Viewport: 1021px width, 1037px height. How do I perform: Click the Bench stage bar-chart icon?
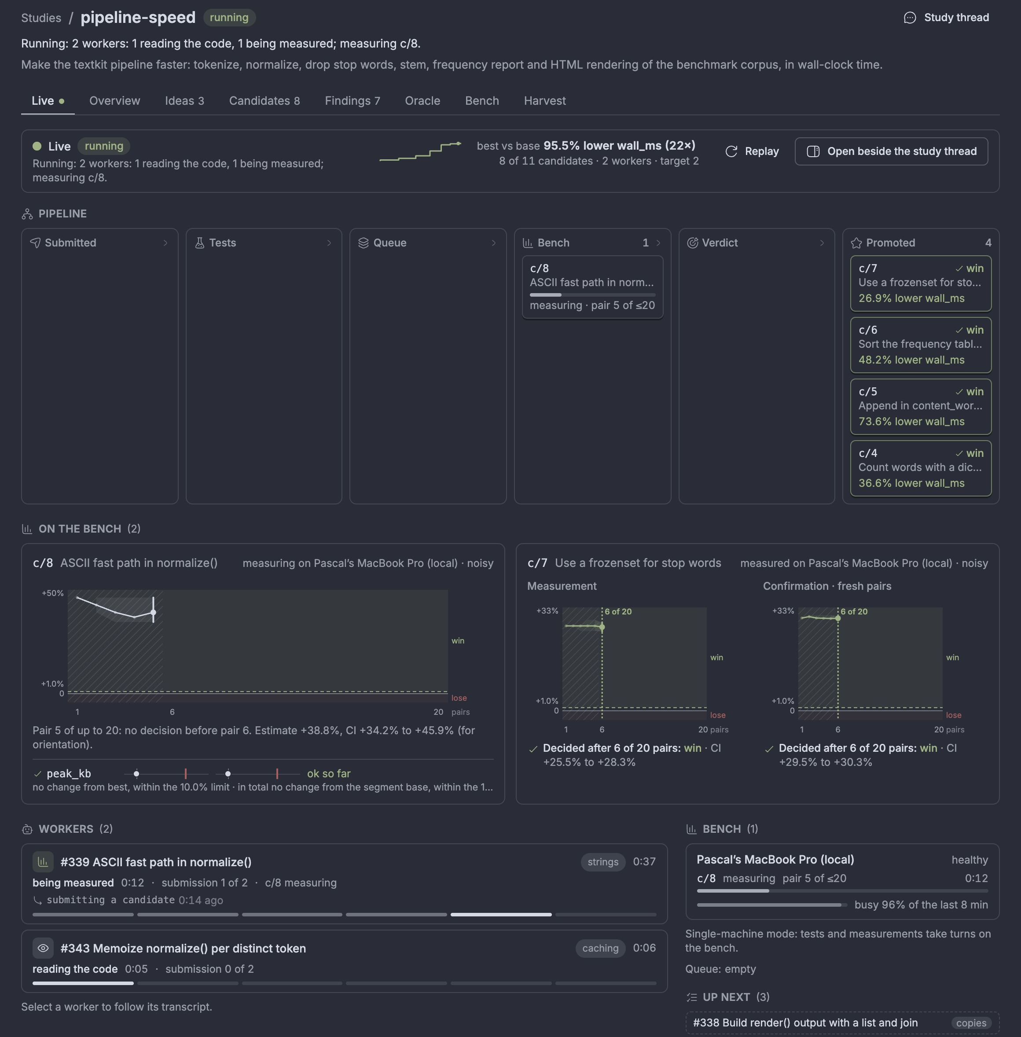[x=528, y=243]
